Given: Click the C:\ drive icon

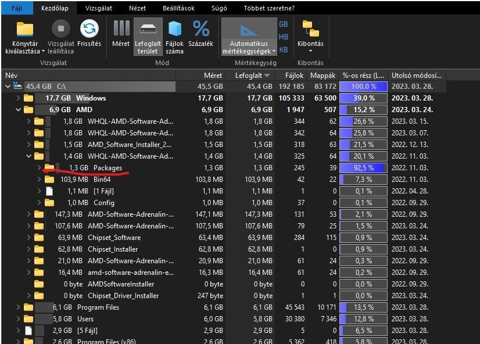Looking at the screenshot, I should [18, 87].
